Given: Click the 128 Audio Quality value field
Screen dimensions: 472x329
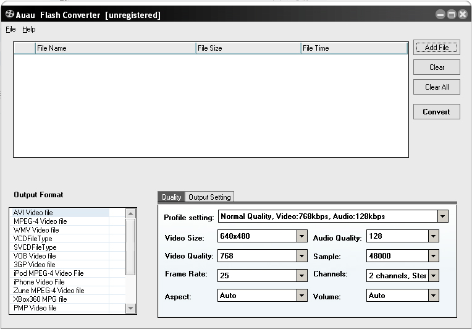Looking at the screenshot, I should pos(397,236).
